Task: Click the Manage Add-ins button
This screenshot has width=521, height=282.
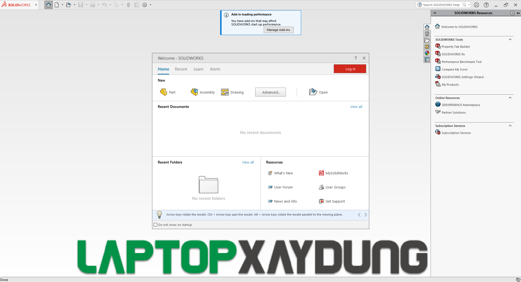Action: click(x=278, y=30)
